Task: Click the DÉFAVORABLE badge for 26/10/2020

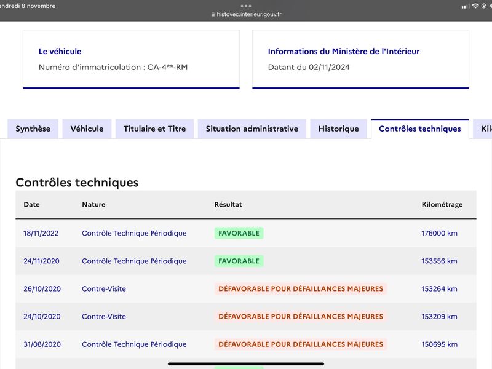Action: (301, 288)
